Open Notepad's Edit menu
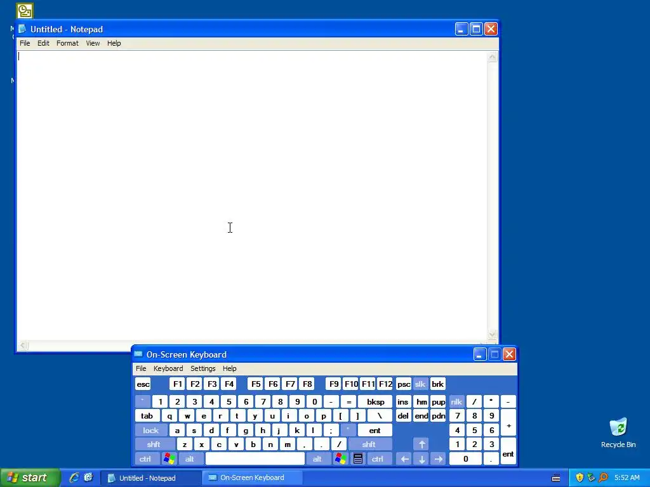This screenshot has width=650, height=487. pyautogui.click(x=43, y=43)
